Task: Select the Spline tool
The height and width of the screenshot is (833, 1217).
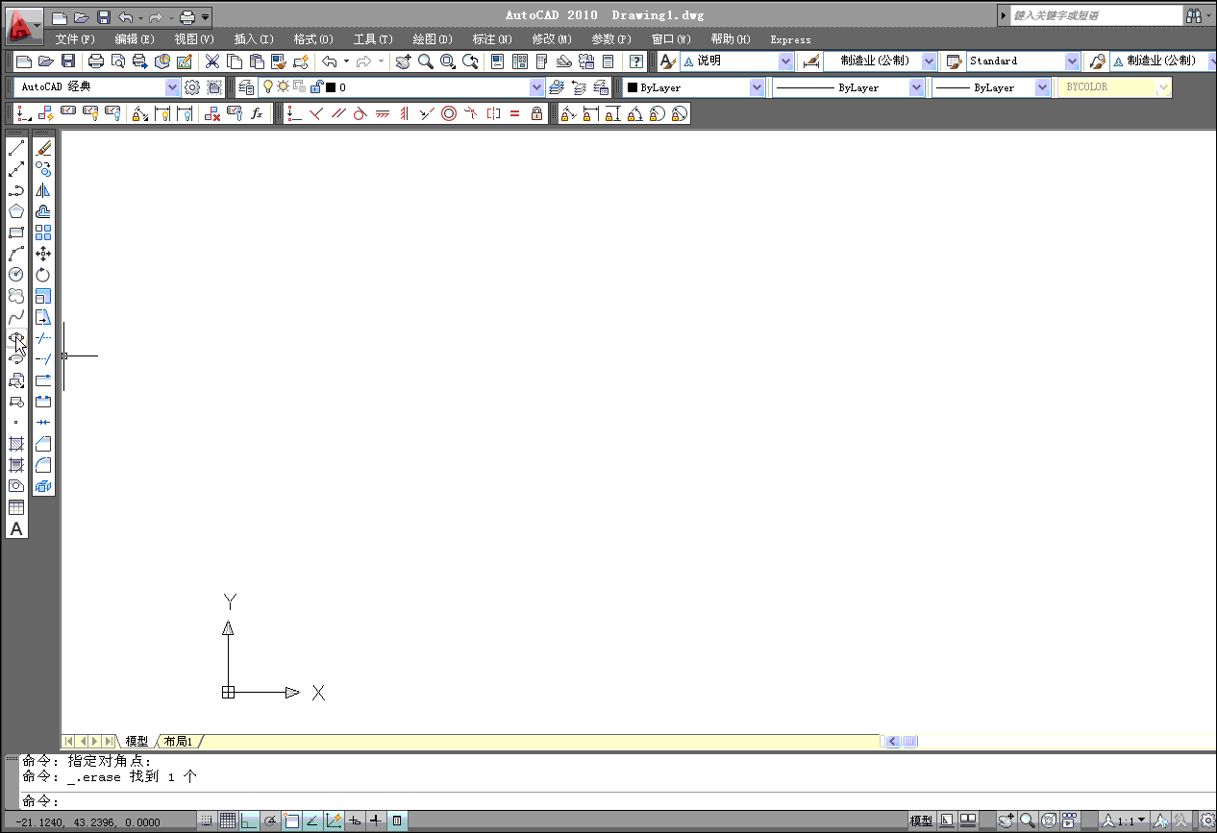Action: [x=16, y=317]
